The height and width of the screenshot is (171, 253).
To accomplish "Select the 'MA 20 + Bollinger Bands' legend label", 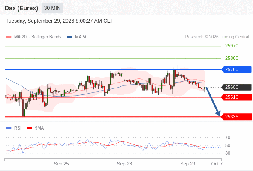I will 38,37.
